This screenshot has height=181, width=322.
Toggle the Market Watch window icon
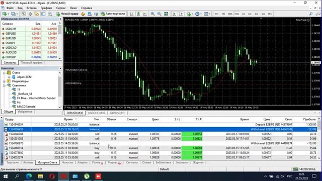(x=24, y=14)
